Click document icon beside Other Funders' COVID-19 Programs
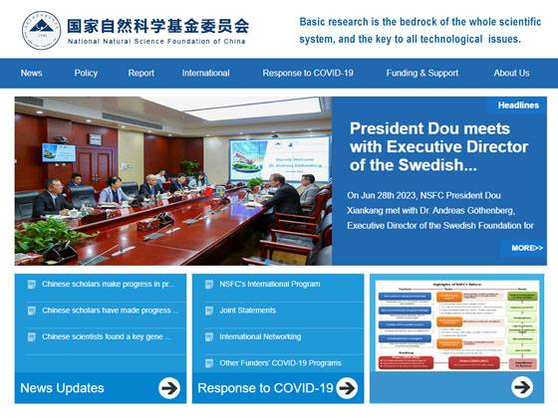This screenshot has height=418, width=558. [209, 363]
